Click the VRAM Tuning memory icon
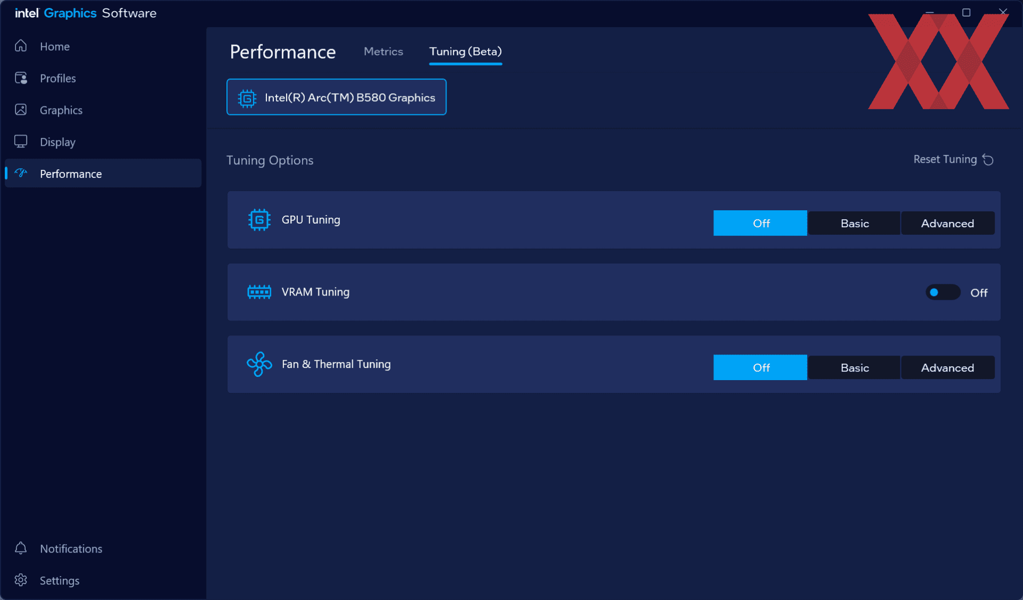1023x600 pixels. click(259, 292)
